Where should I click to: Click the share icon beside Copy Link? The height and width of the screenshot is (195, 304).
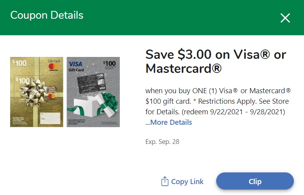(165, 181)
